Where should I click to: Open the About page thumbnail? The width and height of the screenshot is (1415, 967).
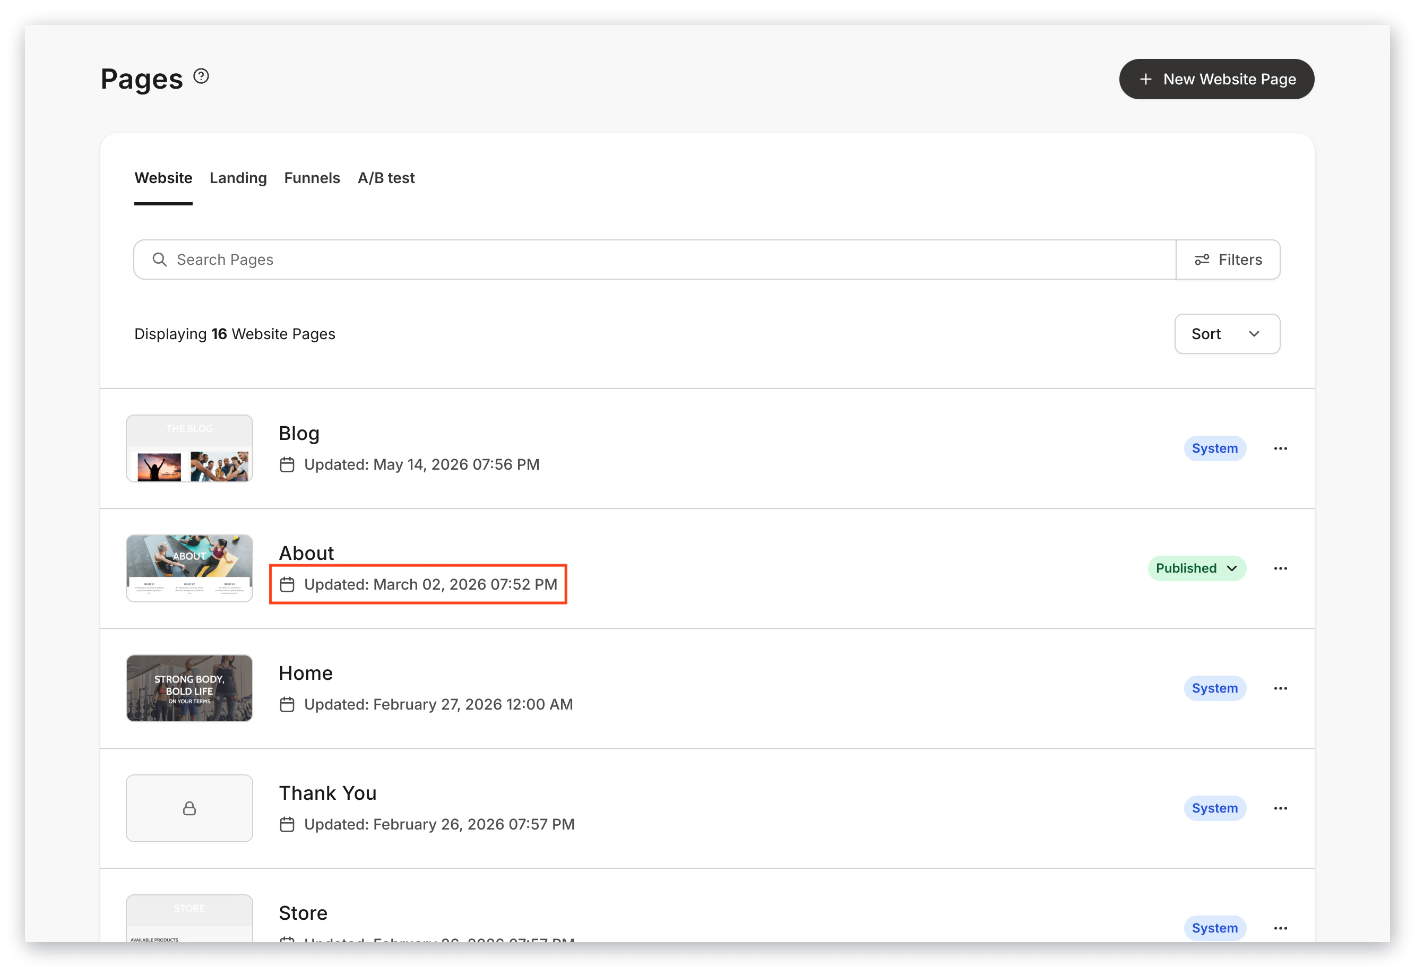coord(189,568)
